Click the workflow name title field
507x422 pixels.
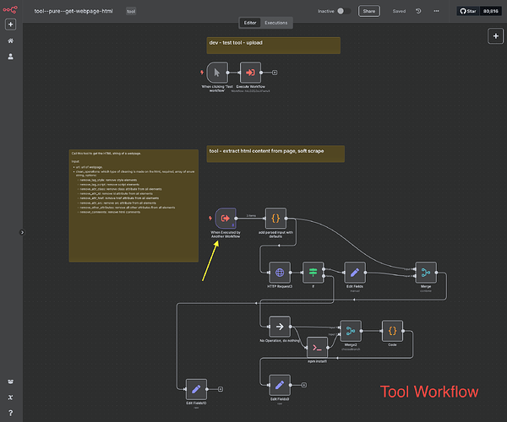pyautogui.click(x=74, y=11)
